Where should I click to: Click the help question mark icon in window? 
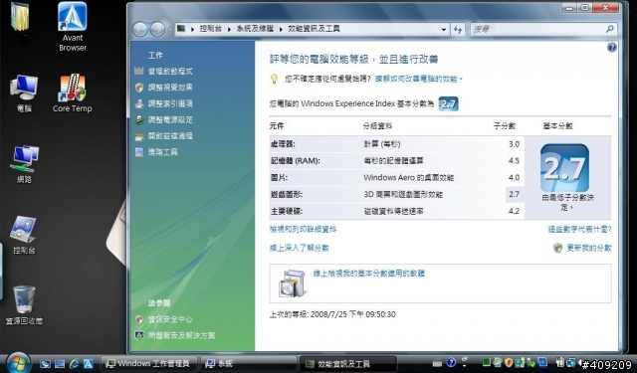612,48
